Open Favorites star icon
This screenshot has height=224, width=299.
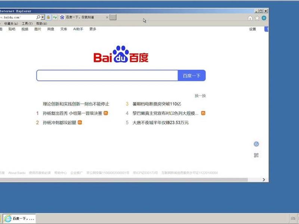click(257, 18)
